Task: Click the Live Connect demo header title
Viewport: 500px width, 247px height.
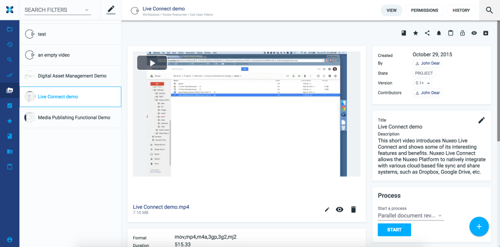Action: click(x=164, y=9)
